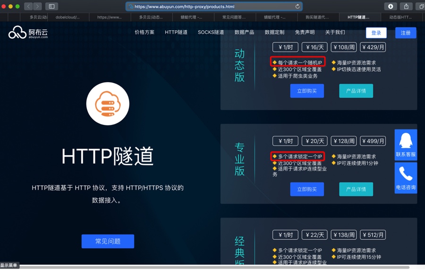Click 立即购买 in the 动态版 card
The image size is (425, 270).
(307, 91)
